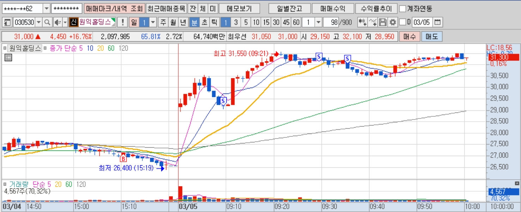This screenshot has width=521, height=212.
Task: Click the blue 매도 sell button
Action: click(x=431, y=37)
